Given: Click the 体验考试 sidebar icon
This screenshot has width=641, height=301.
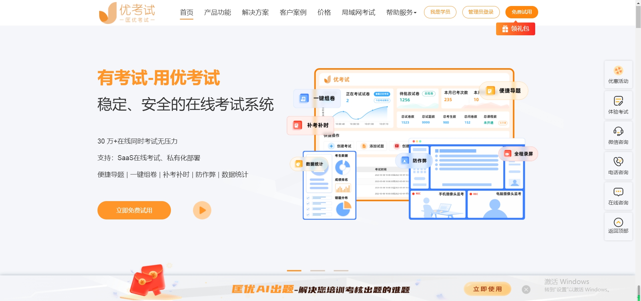Looking at the screenshot, I should click(x=618, y=104).
